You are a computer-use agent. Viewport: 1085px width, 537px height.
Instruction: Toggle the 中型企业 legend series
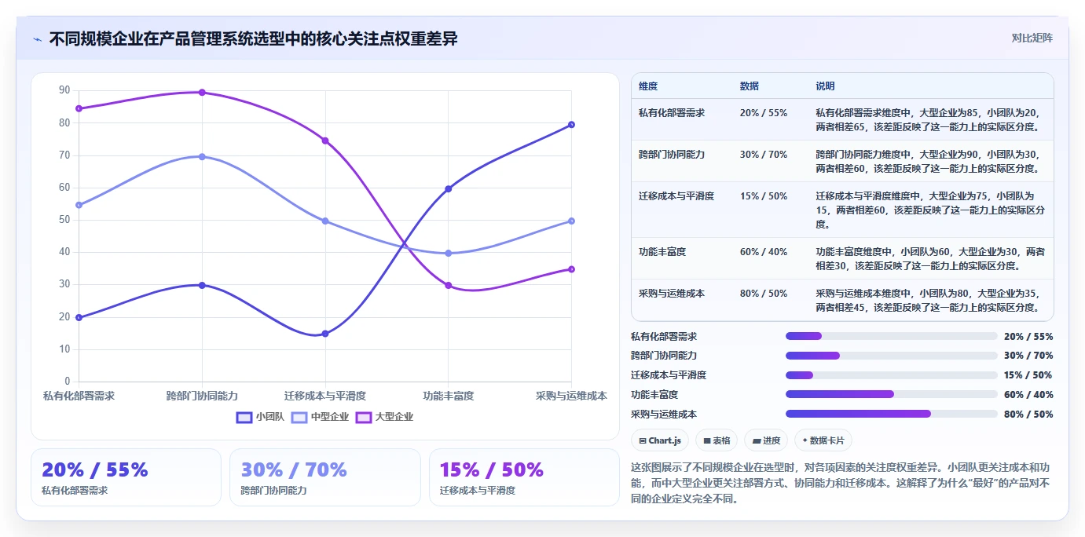click(x=321, y=417)
